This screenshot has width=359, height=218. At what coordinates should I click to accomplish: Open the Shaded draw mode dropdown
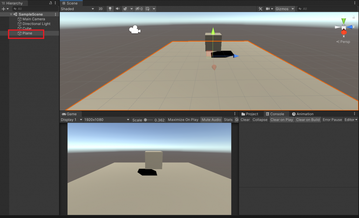tap(77, 9)
